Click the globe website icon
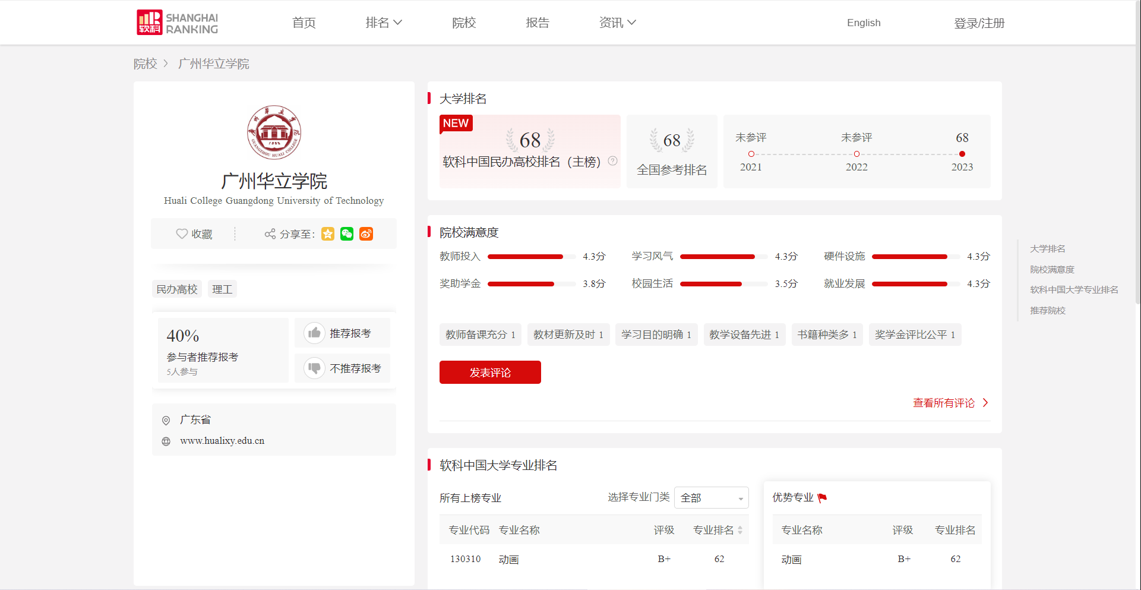Screen dimensions: 1141x590 166,441
